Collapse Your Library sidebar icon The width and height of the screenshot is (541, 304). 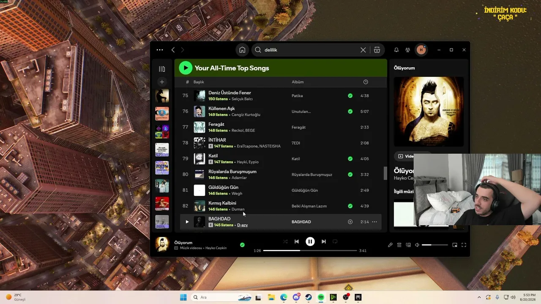[162, 69]
